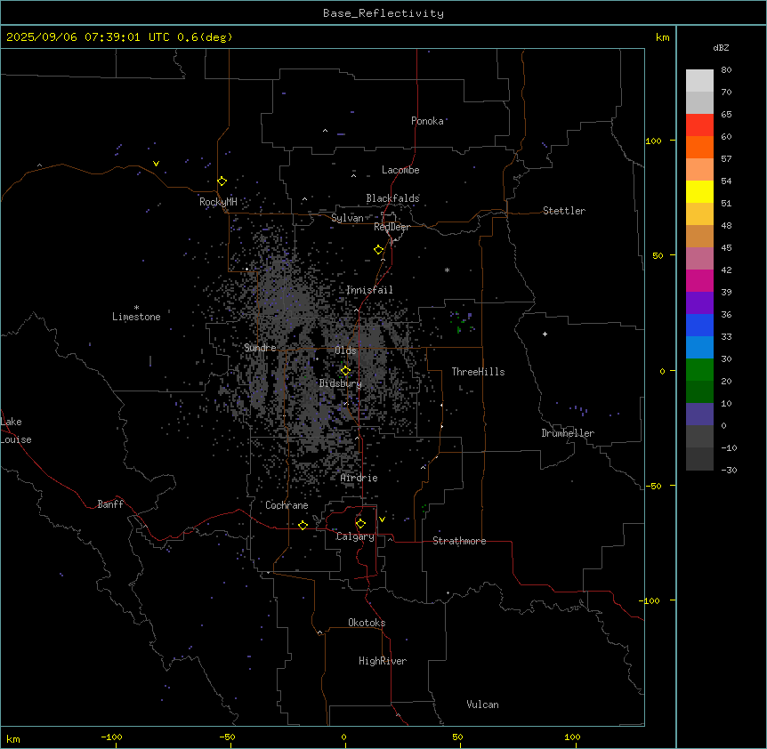Click the Banff label

coord(110,504)
